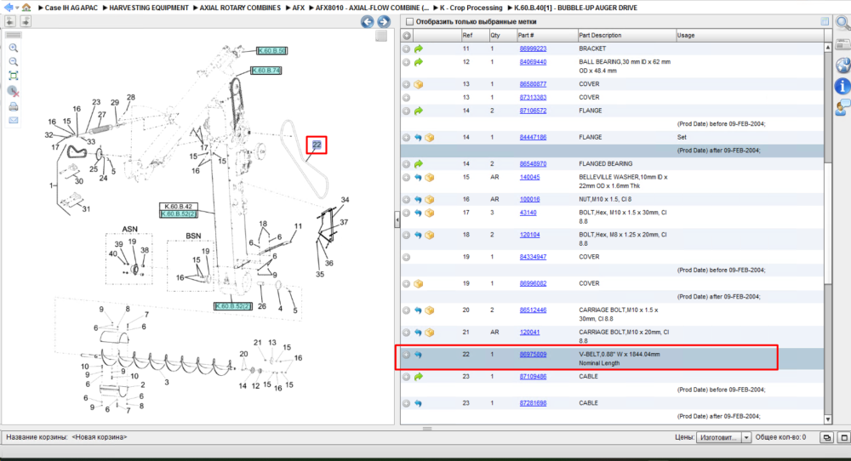The width and height of the screenshot is (851, 461).
Task: Clear selected callout marks icon
Action: tap(14, 91)
